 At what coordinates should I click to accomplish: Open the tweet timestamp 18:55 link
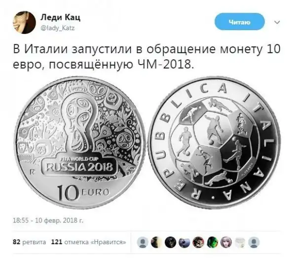tap(48, 221)
